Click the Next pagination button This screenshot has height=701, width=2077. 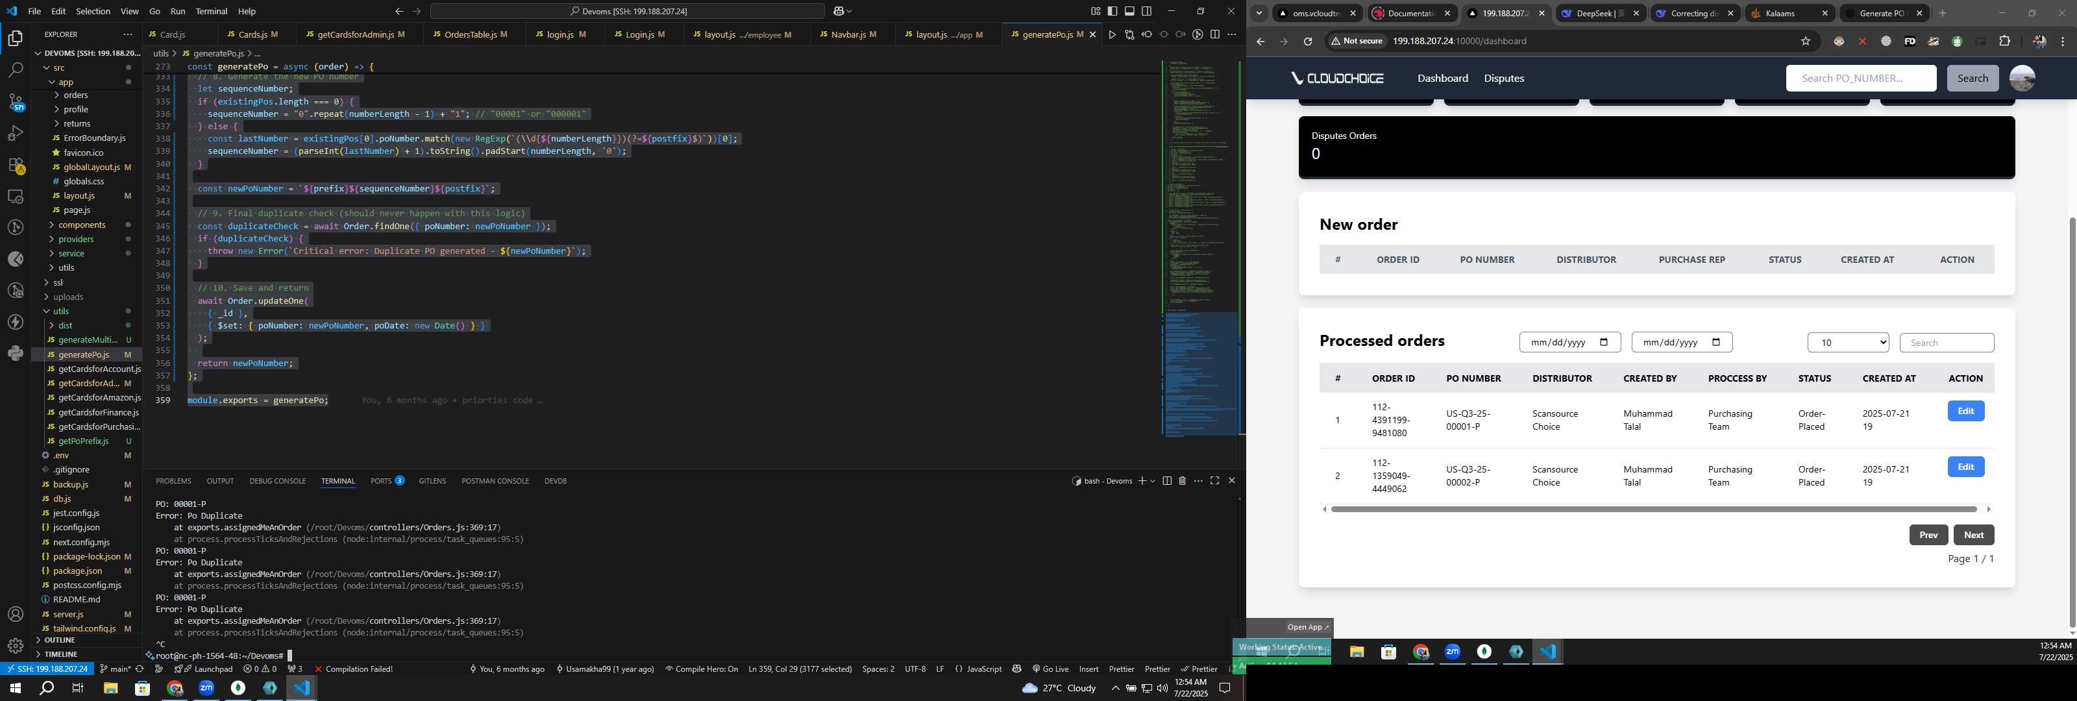[1973, 535]
